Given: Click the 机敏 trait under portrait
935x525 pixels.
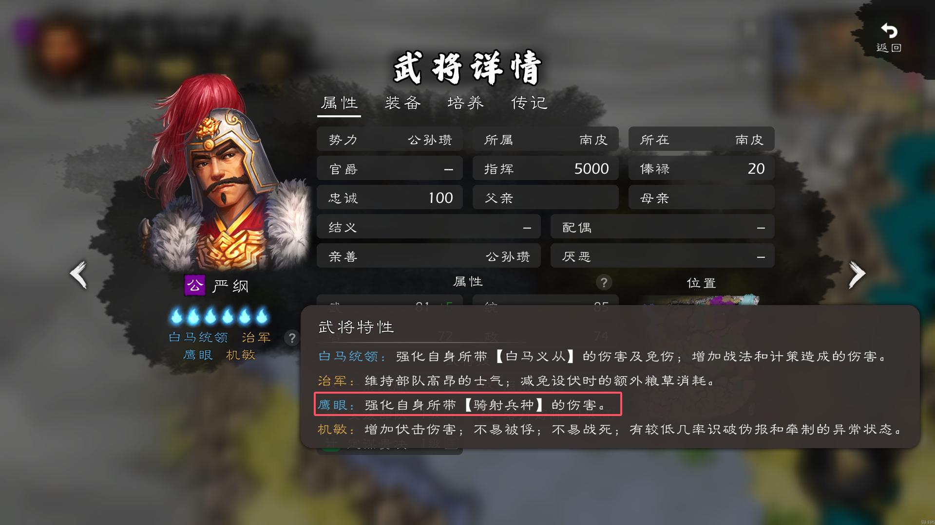Looking at the screenshot, I should pos(241,355).
